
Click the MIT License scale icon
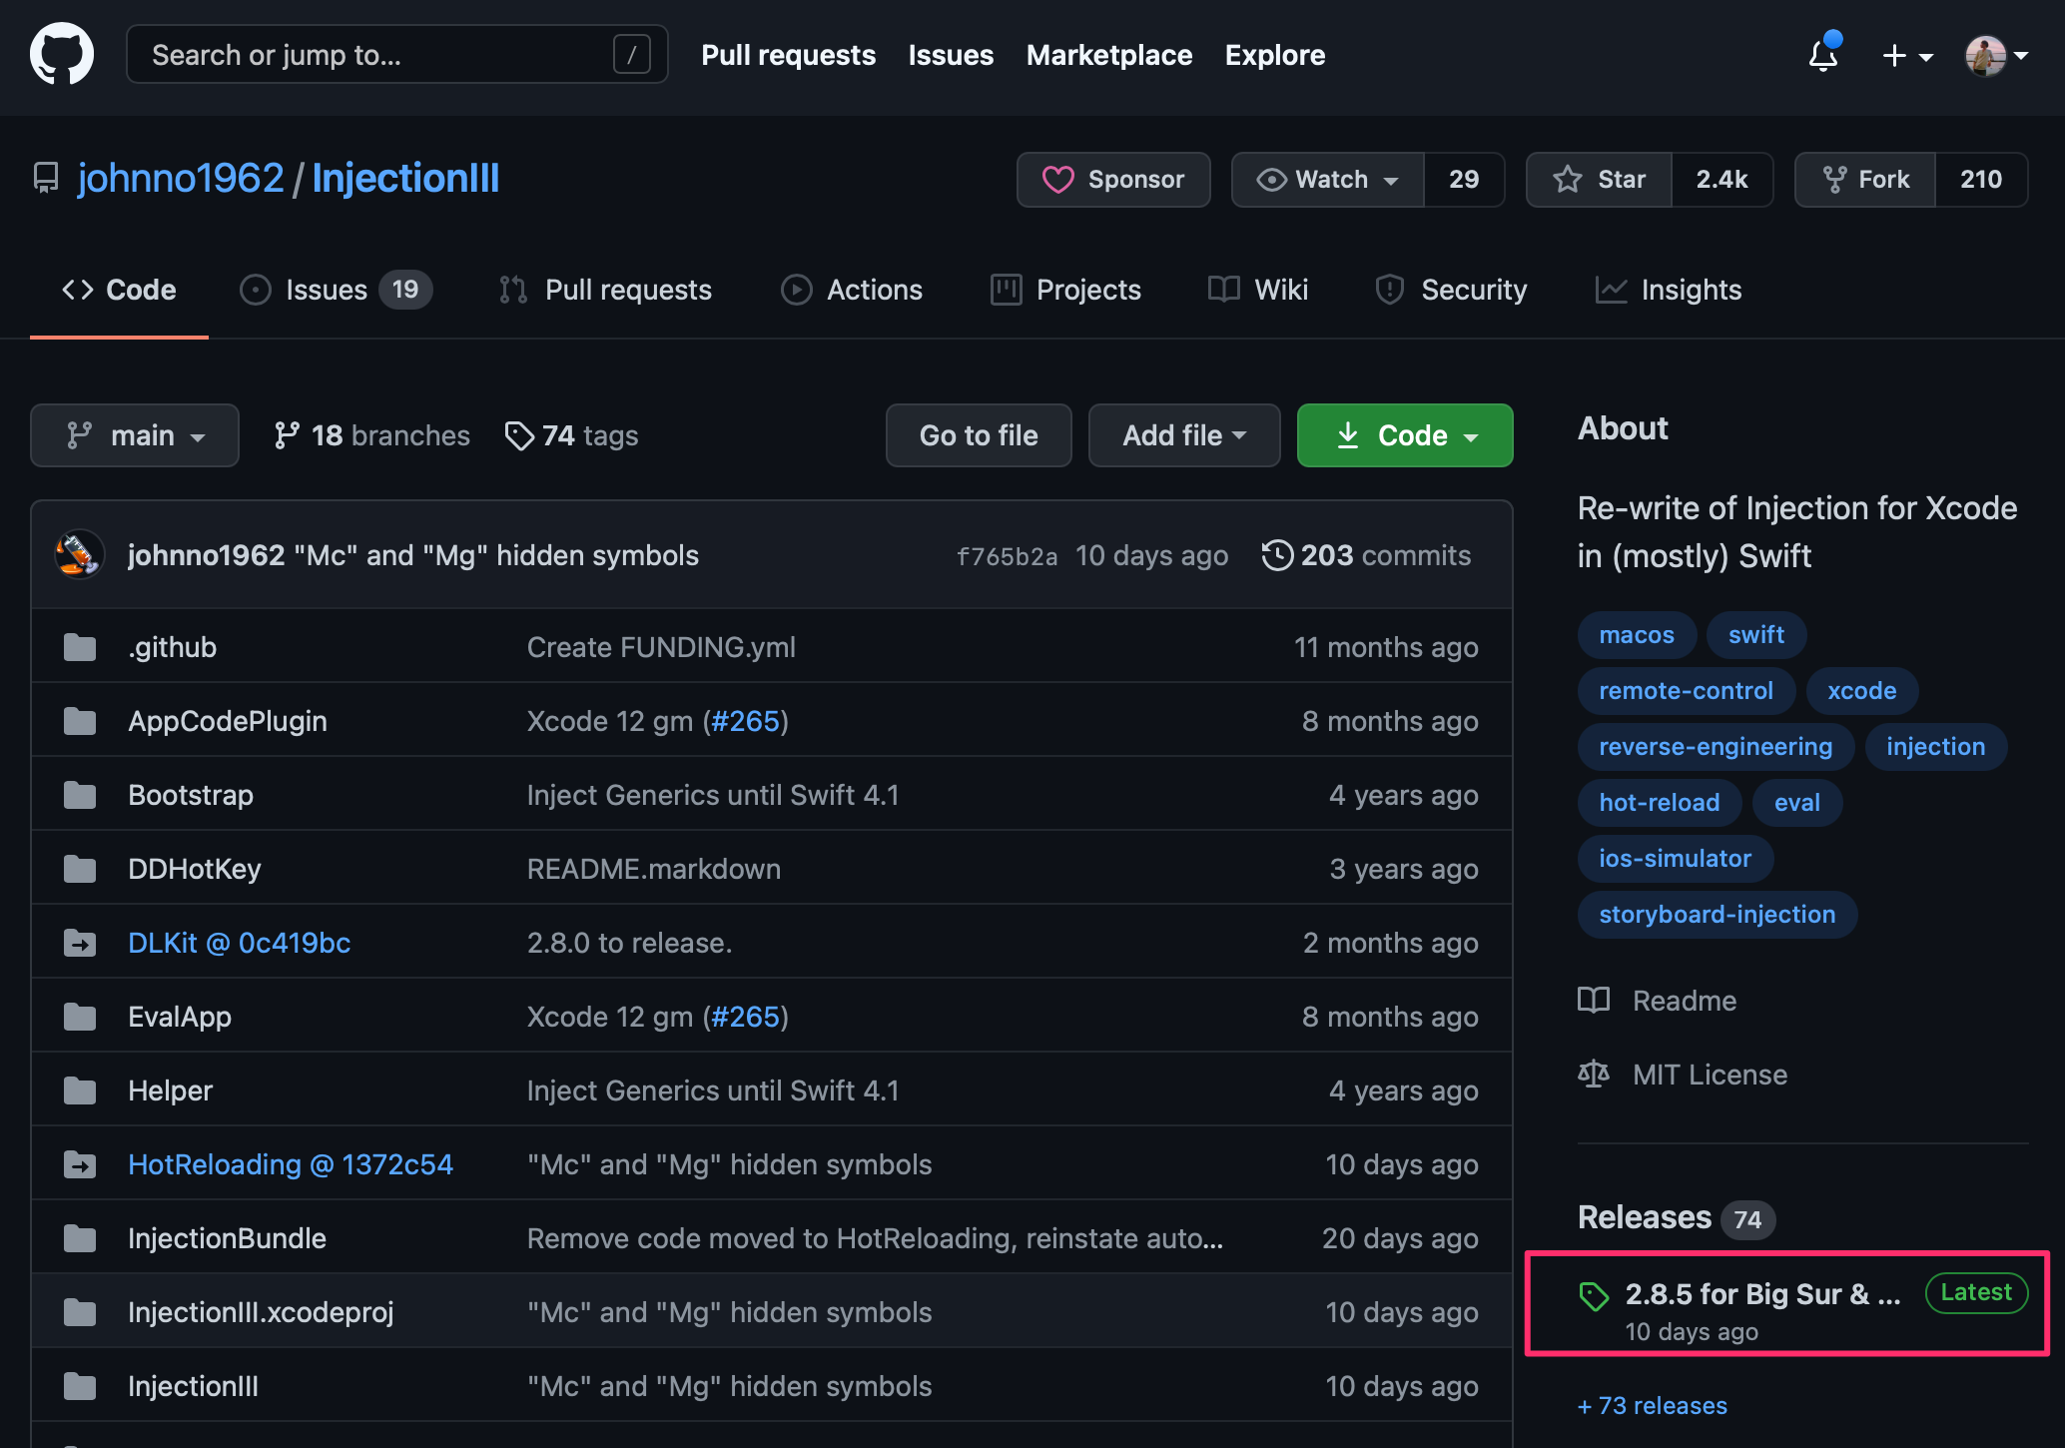pos(1594,1075)
